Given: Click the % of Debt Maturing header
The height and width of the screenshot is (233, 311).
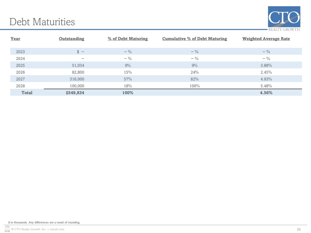Looking at the screenshot, I should tap(128, 39).
